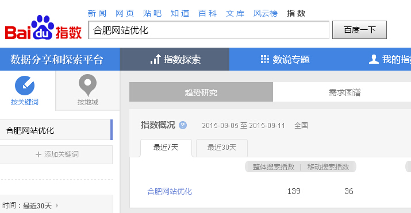This screenshot has height=213, width=411.
Task: Select the 指数 top nav item
Action: [296, 13]
